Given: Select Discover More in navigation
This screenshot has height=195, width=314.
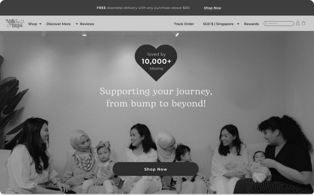Looking at the screenshot, I should pyautogui.click(x=58, y=24).
